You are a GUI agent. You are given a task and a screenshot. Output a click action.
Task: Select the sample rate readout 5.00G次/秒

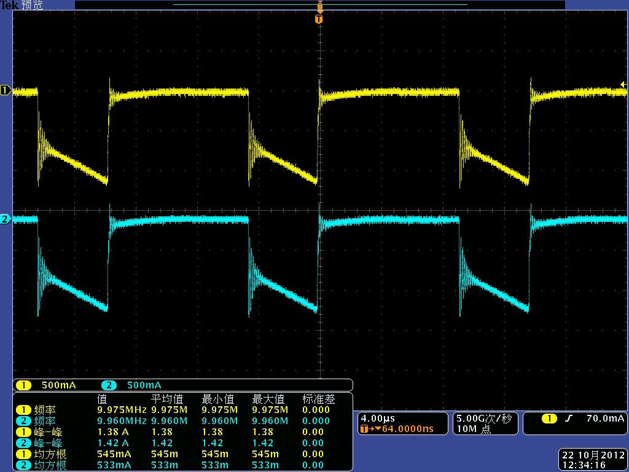pyautogui.click(x=484, y=419)
